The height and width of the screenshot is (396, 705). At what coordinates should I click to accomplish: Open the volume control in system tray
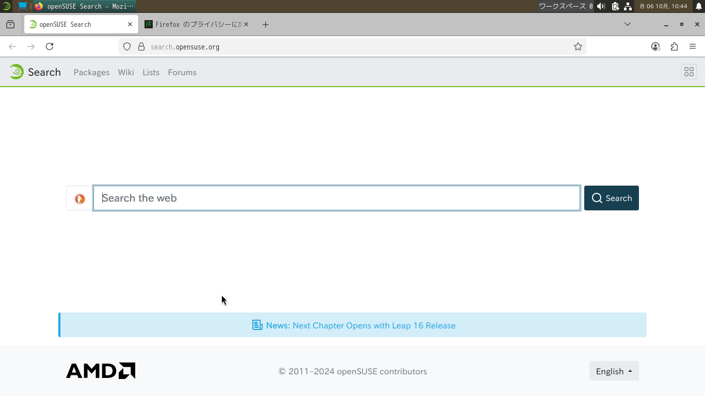[601, 6]
